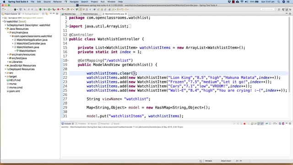Toggle the Scroll Lock button in Console toolbar
This screenshot has height=165, width=293.
coord(259,124)
